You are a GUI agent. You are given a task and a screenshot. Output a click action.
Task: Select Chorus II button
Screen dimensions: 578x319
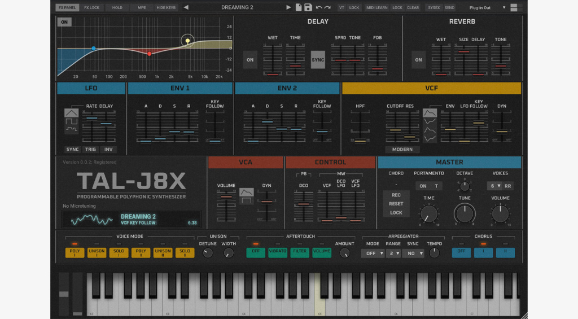pos(505,252)
